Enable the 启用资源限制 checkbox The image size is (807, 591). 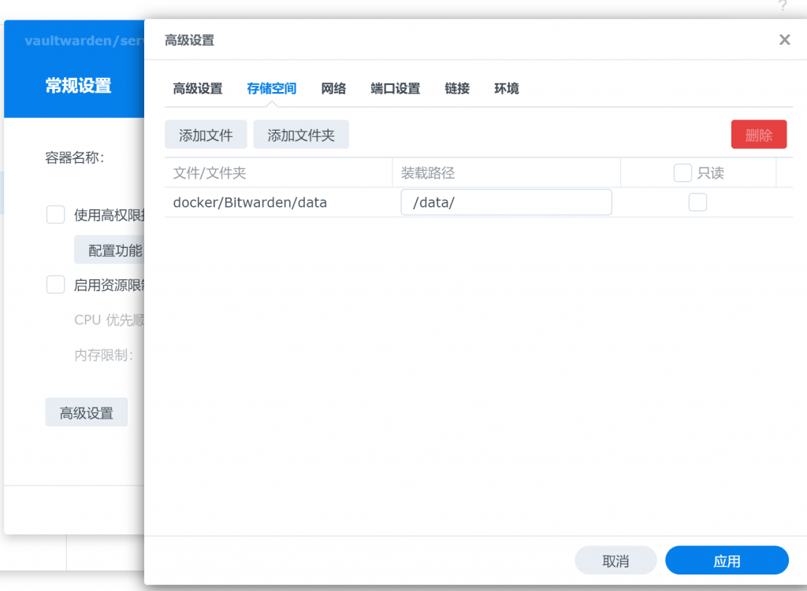55,285
